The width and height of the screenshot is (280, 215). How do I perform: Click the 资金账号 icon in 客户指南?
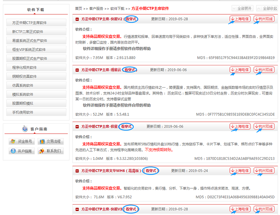point(13,142)
